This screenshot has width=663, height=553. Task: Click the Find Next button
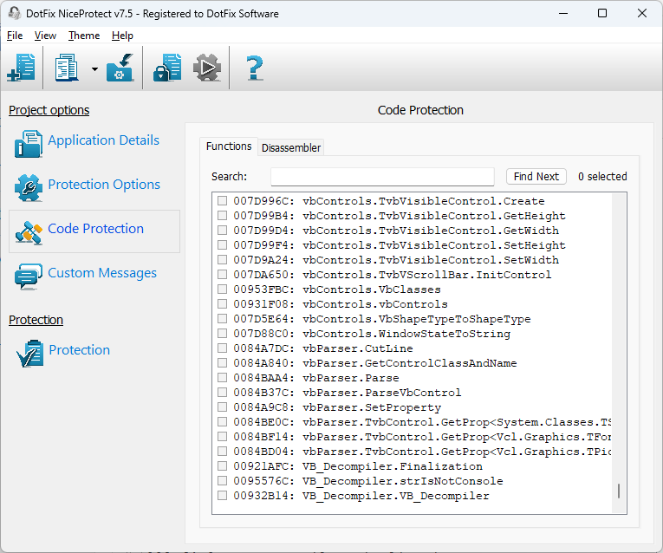tap(536, 176)
